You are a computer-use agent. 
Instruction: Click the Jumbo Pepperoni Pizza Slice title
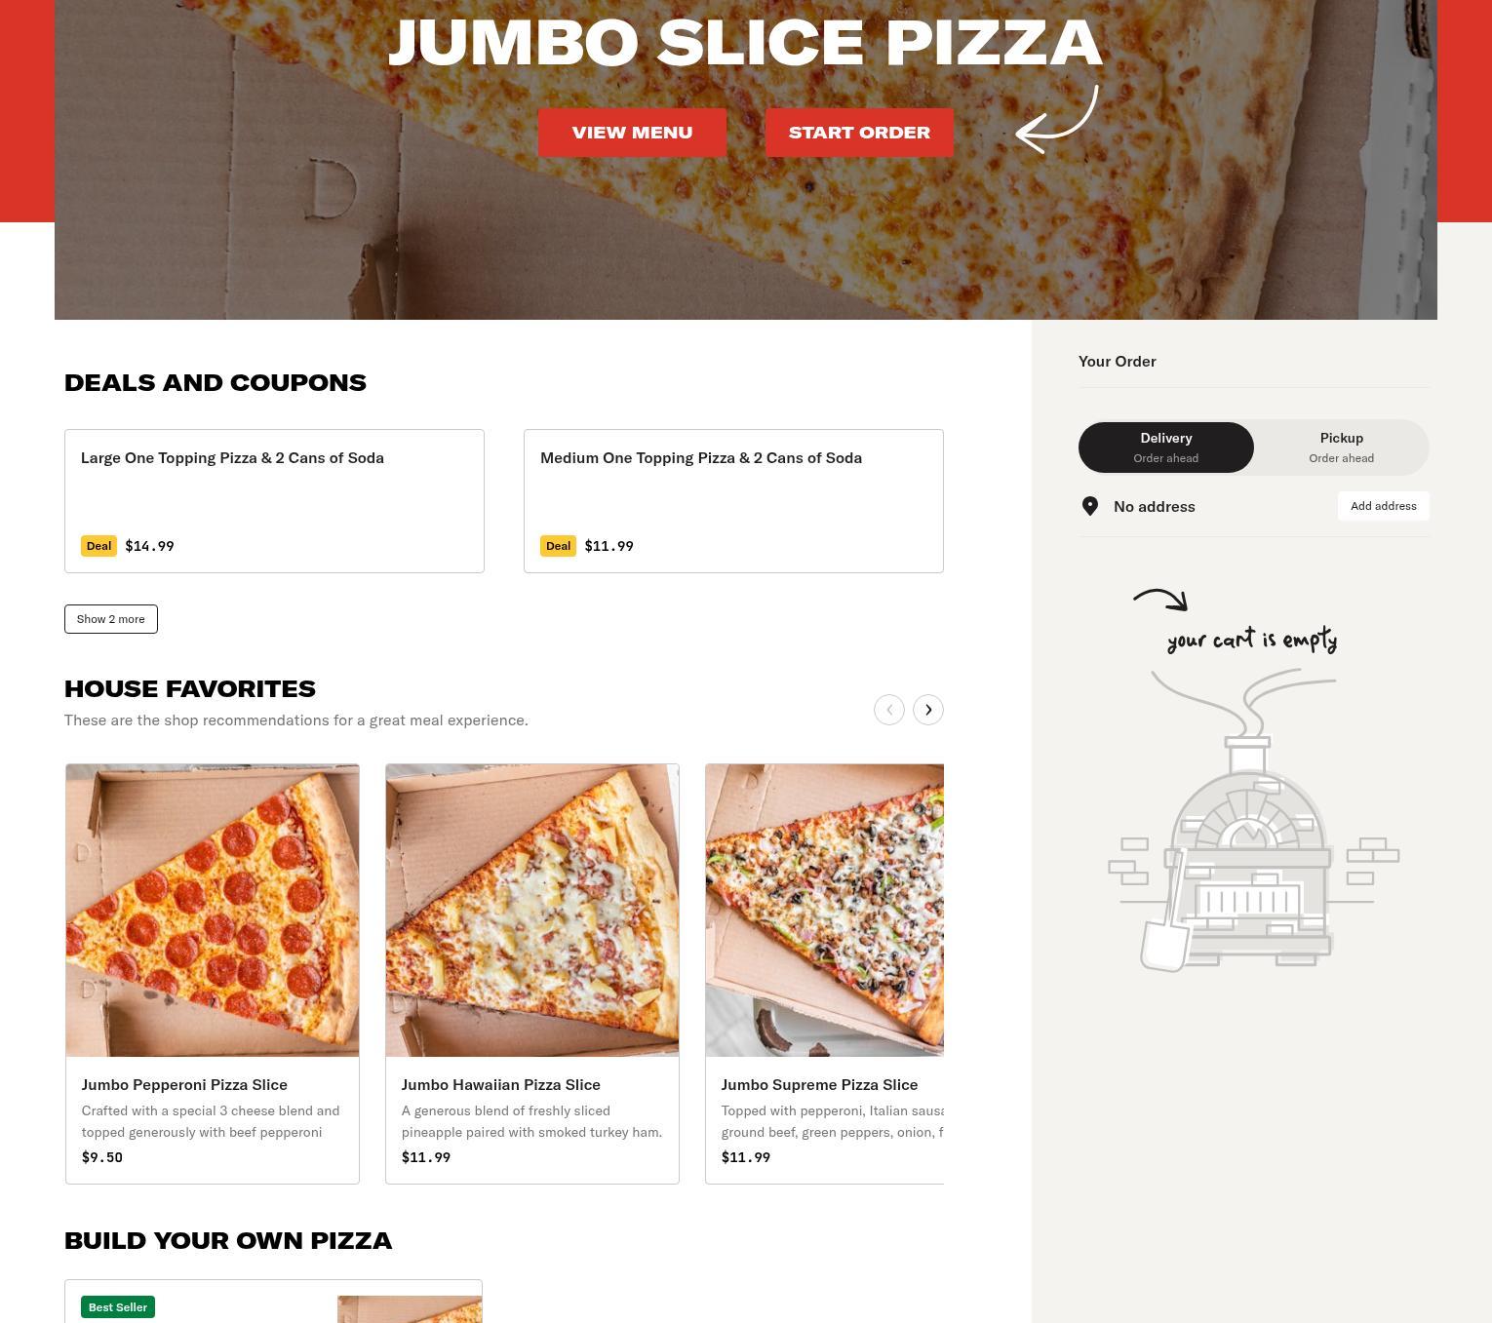[x=184, y=1085]
